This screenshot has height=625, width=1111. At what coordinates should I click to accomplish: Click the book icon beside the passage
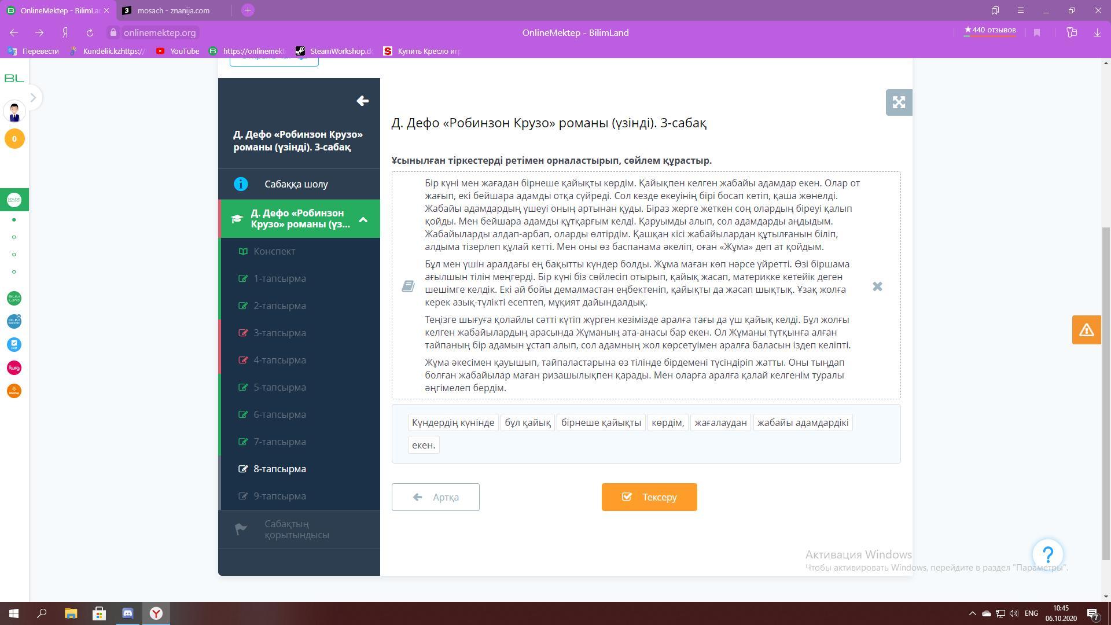coord(408,286)
